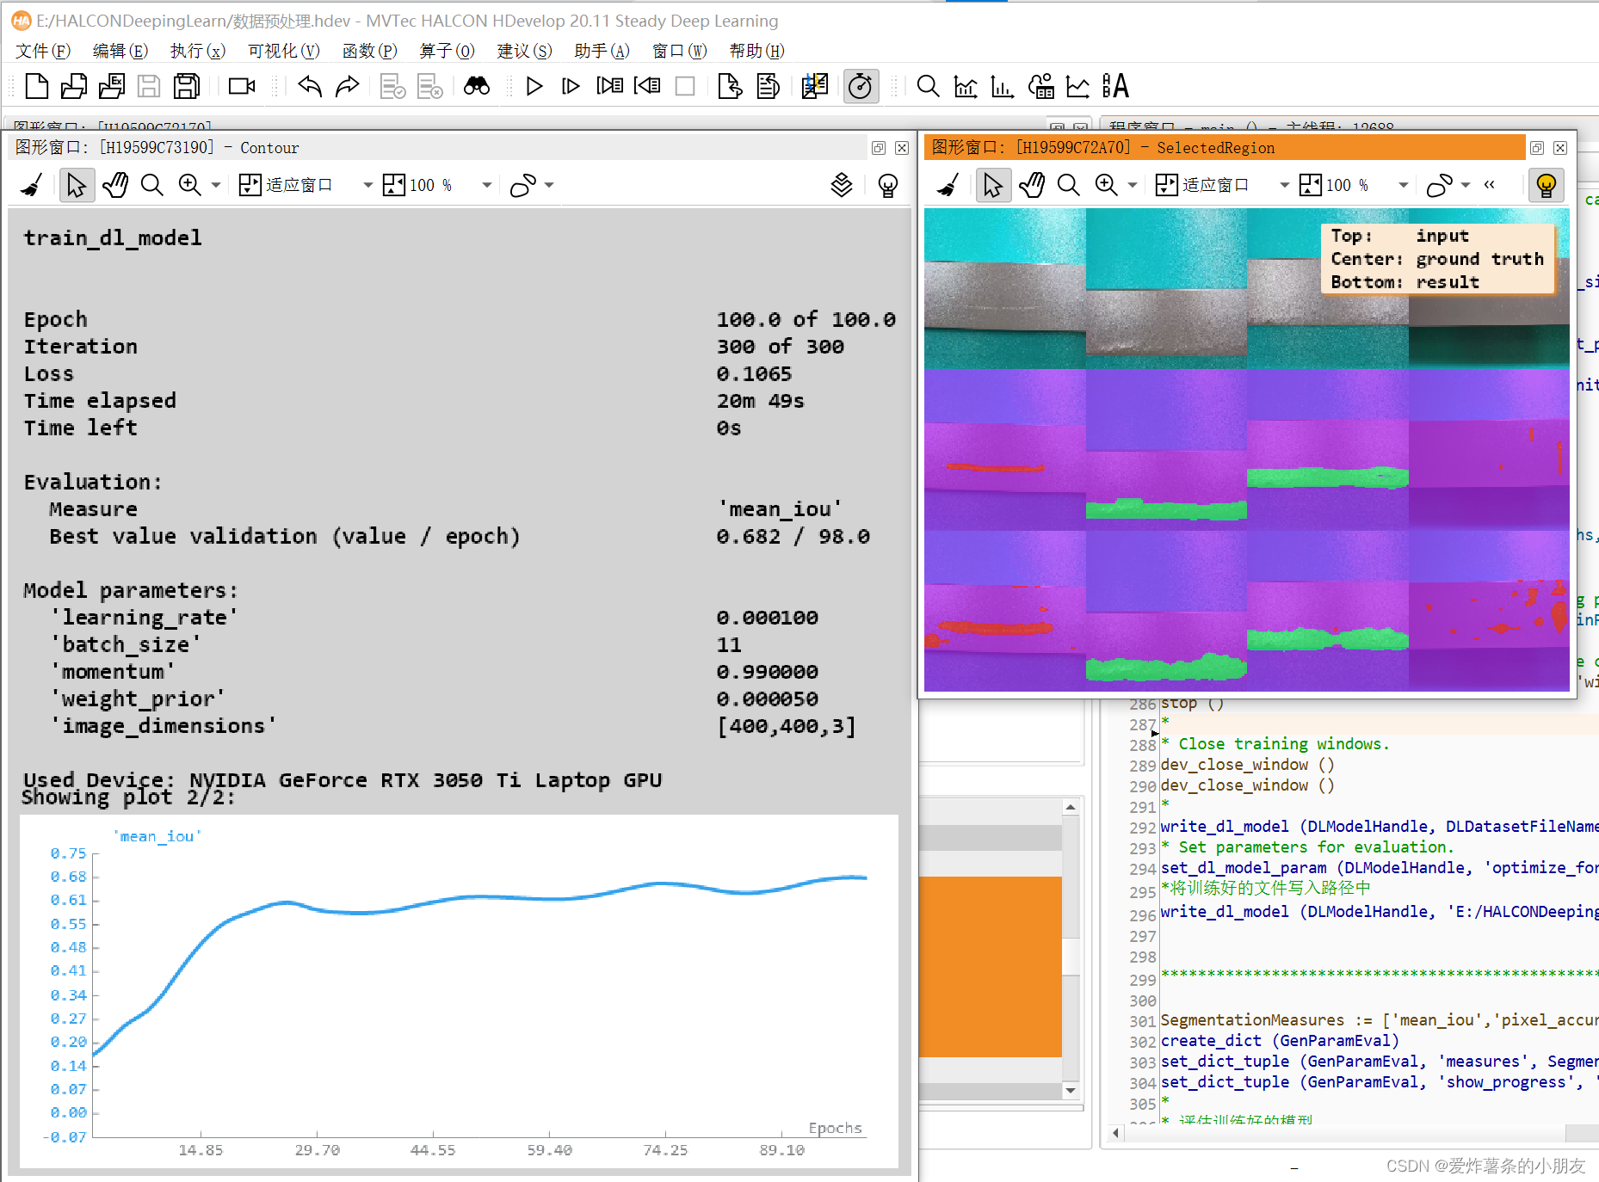
Task: Select the hand pan tool in SelectedRegion window
Action: [1031, 185]
